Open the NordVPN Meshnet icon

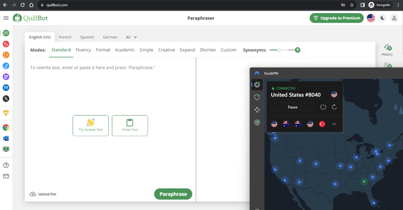click(257, 110)
